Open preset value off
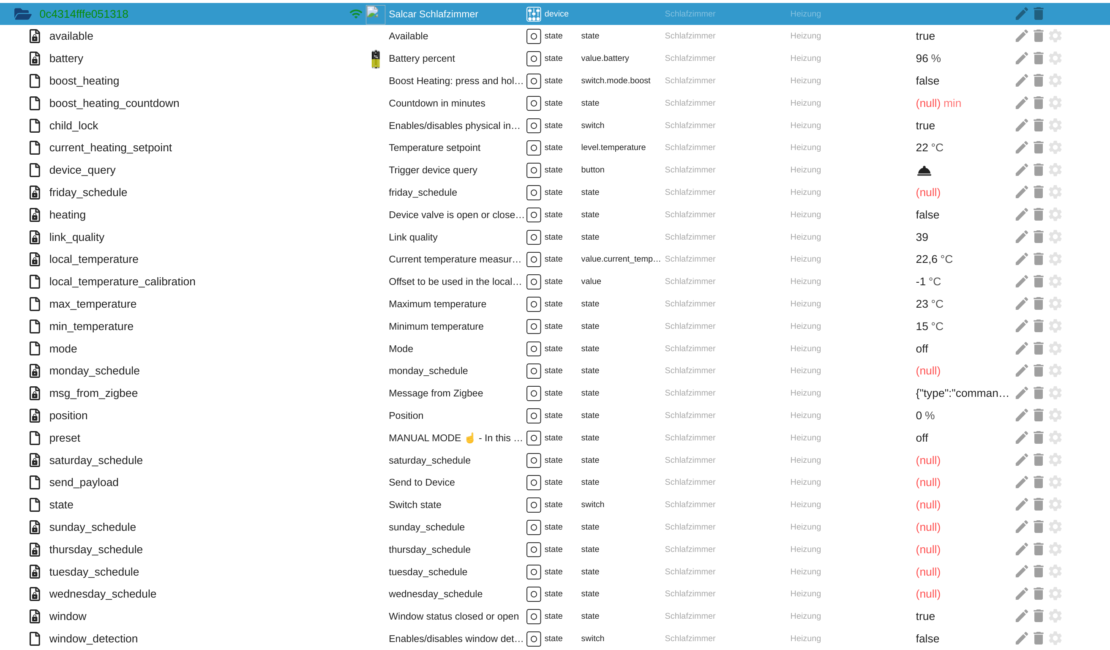 pyautogui.click(x=922, y=438)
